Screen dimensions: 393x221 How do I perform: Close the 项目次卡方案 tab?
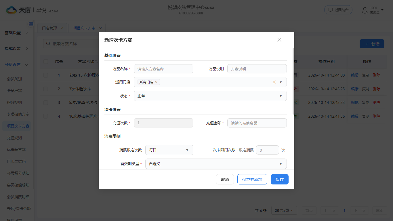(x=100, y=28)
